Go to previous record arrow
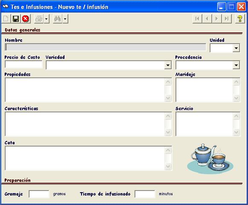Screen dimensions: 248x205 pos(207,19)
